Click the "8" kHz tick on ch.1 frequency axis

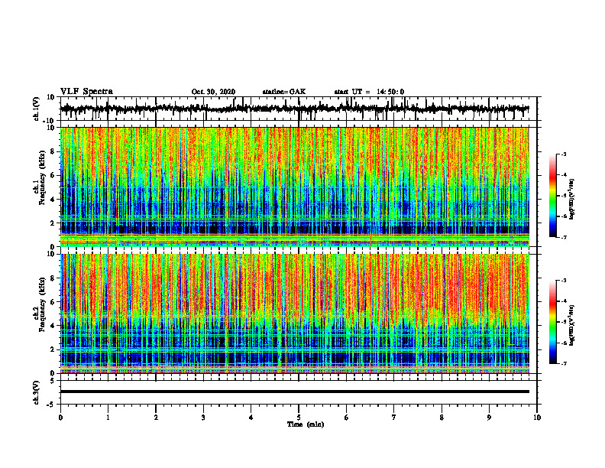tap(53, 151)
